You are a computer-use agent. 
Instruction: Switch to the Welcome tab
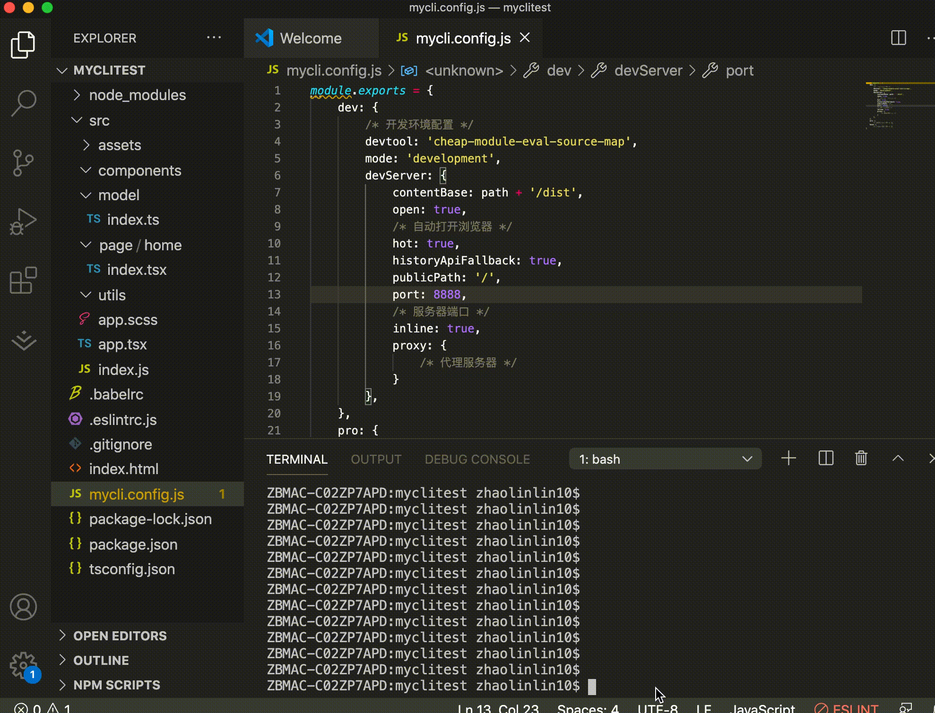coord(311,38)
